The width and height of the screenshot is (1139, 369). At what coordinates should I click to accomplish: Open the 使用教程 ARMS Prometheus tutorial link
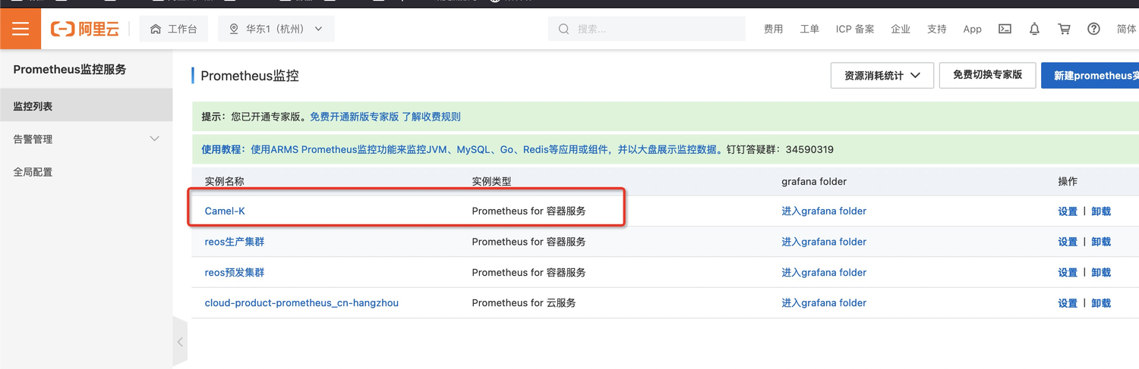click(461, 149)
